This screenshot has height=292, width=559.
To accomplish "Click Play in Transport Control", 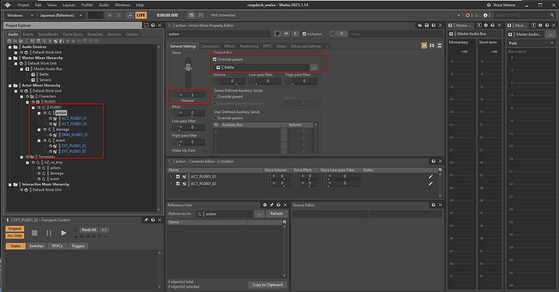I will (x=63, y=233).
